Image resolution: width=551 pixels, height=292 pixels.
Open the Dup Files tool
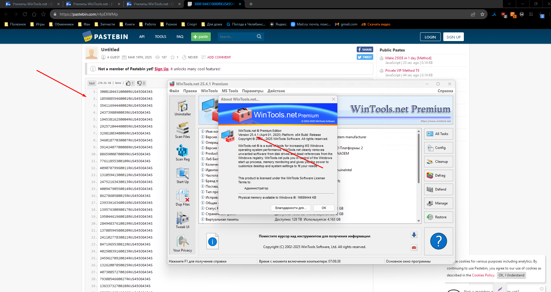click(183, 198)
